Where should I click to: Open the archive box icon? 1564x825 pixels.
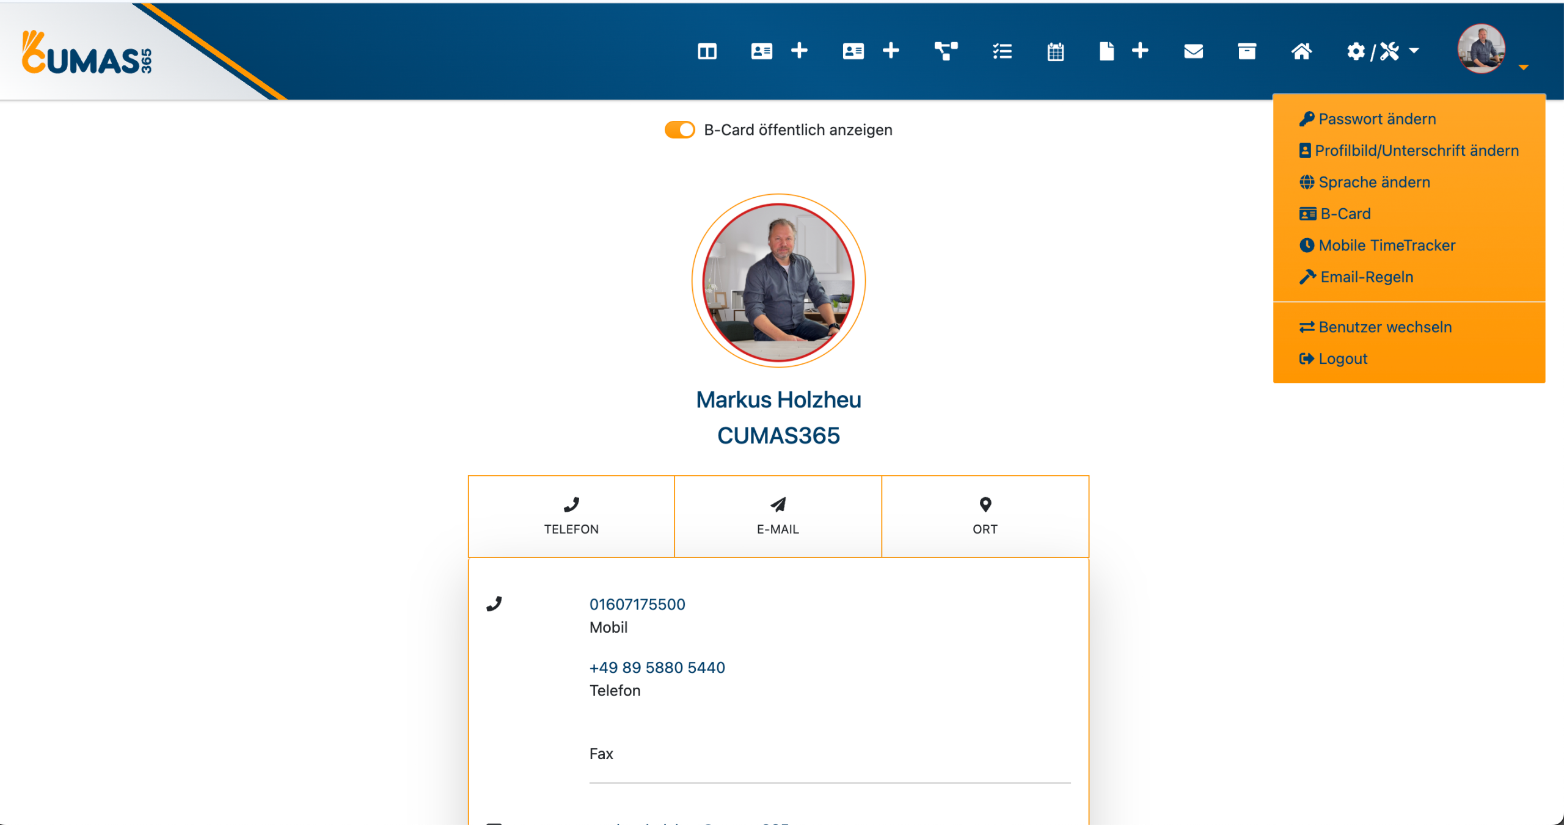point(1246,51)
